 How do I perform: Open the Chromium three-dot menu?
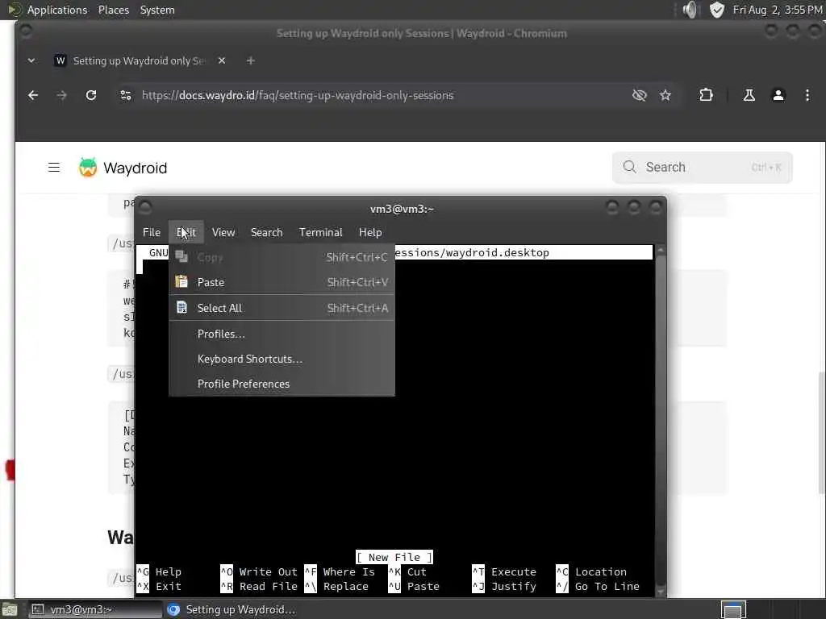[x=807, y=95]
